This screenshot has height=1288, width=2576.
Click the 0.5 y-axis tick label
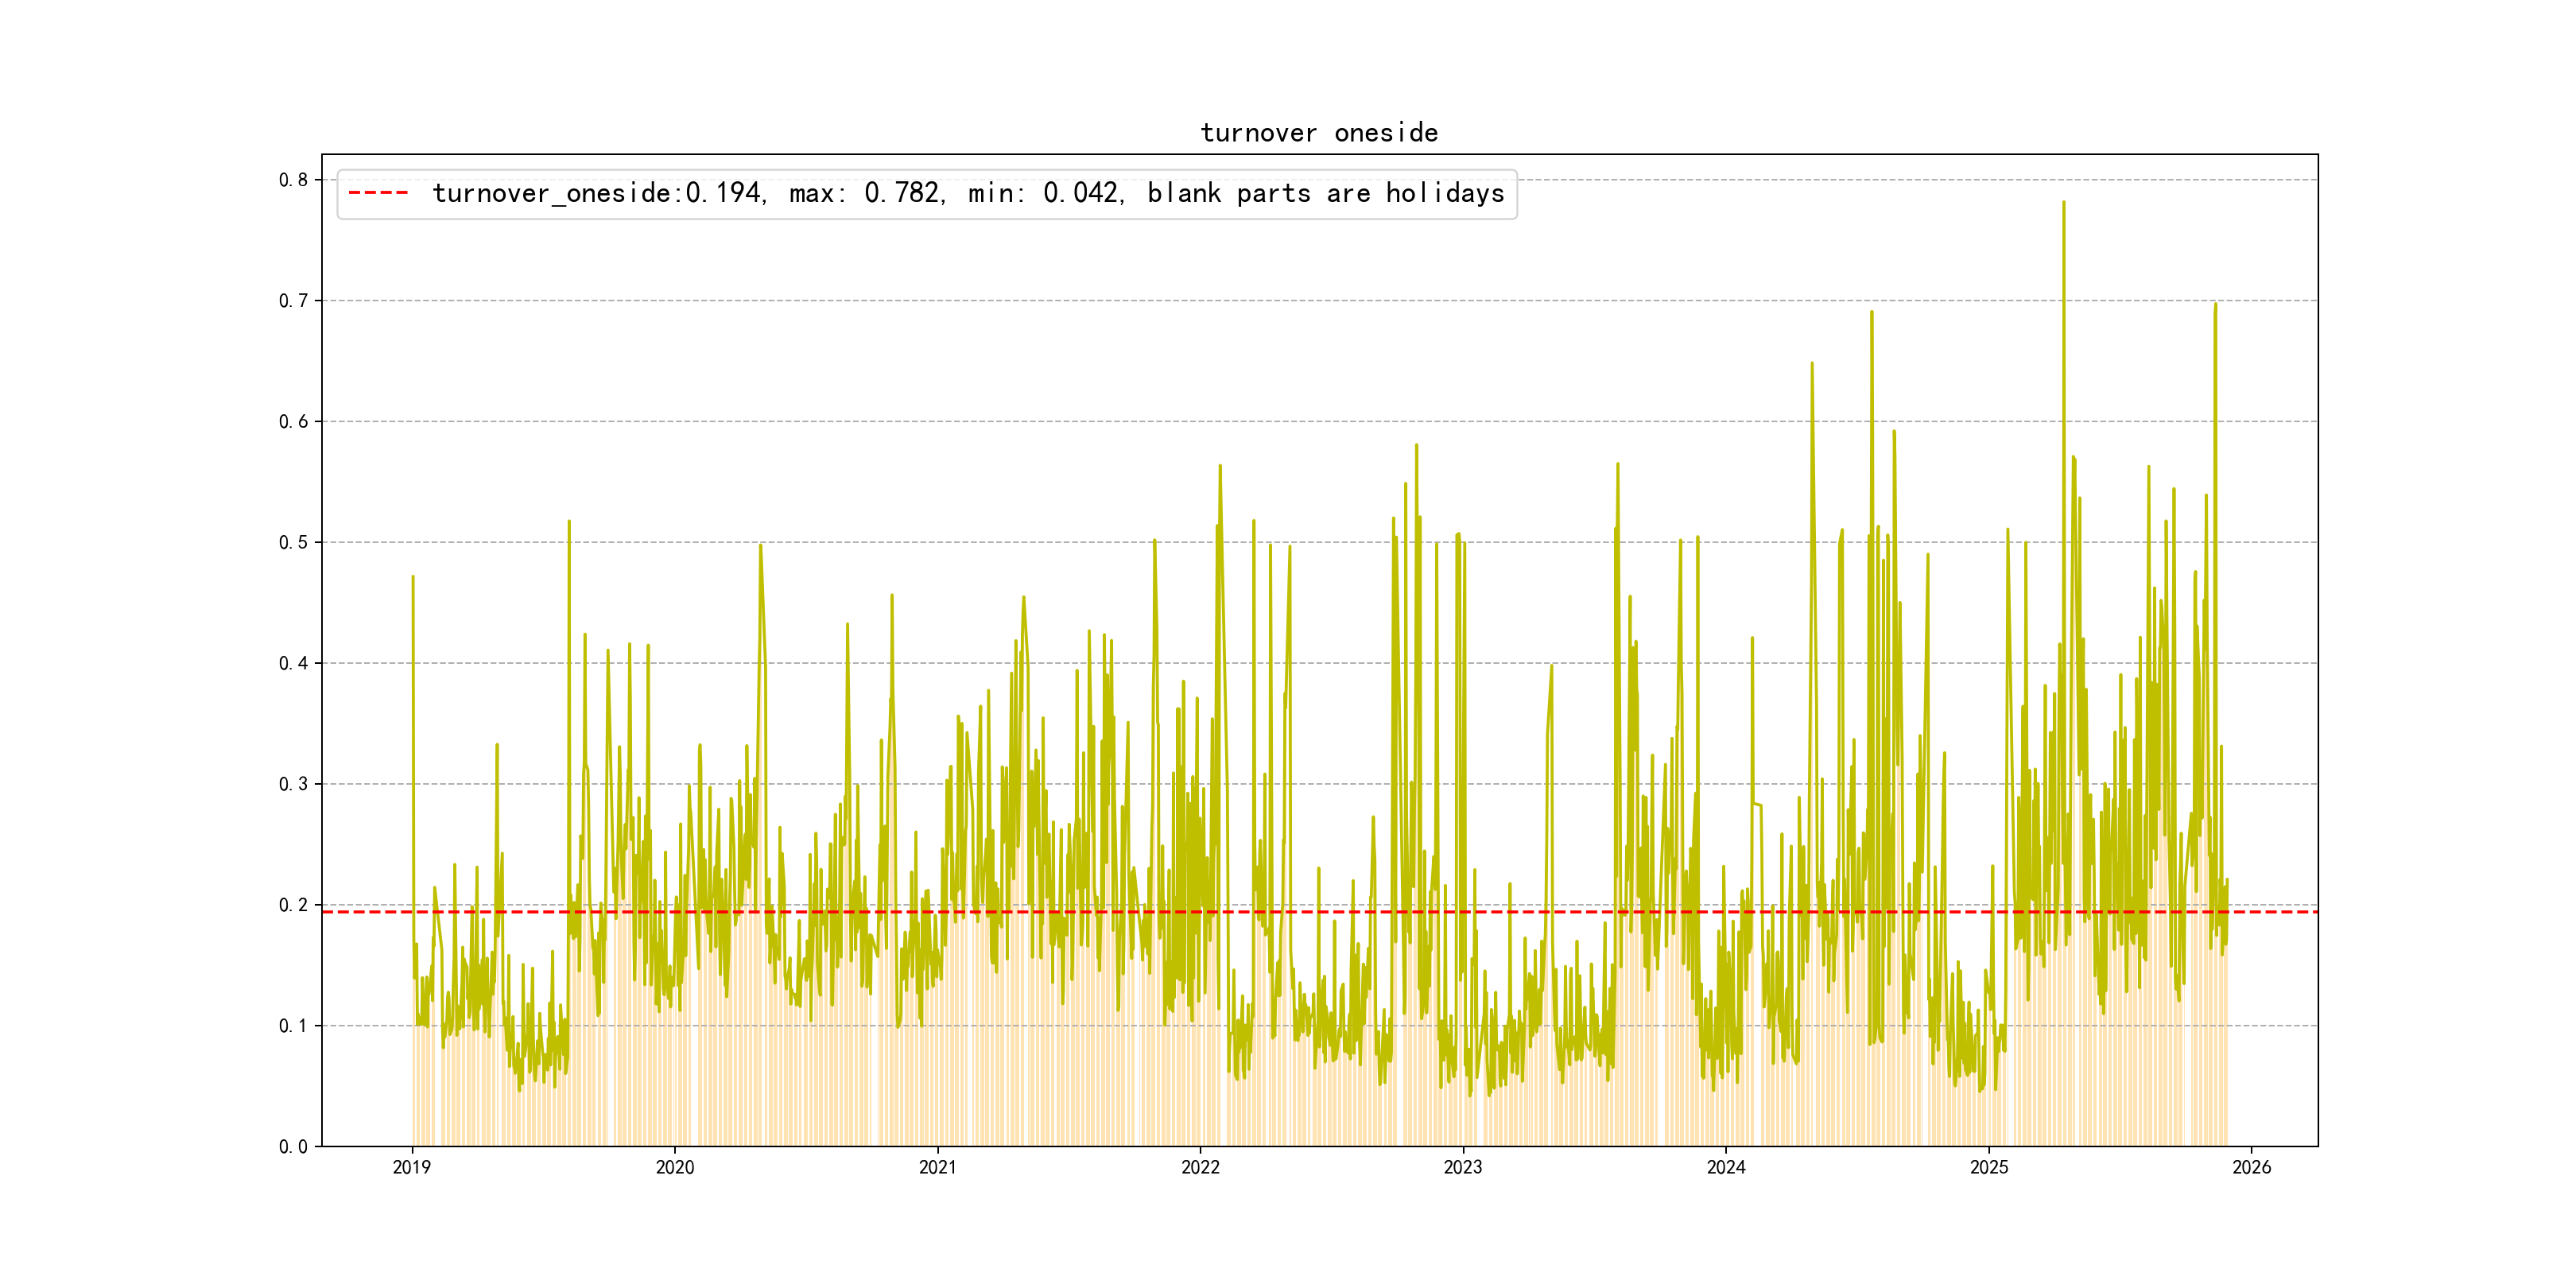coord(293,542)
